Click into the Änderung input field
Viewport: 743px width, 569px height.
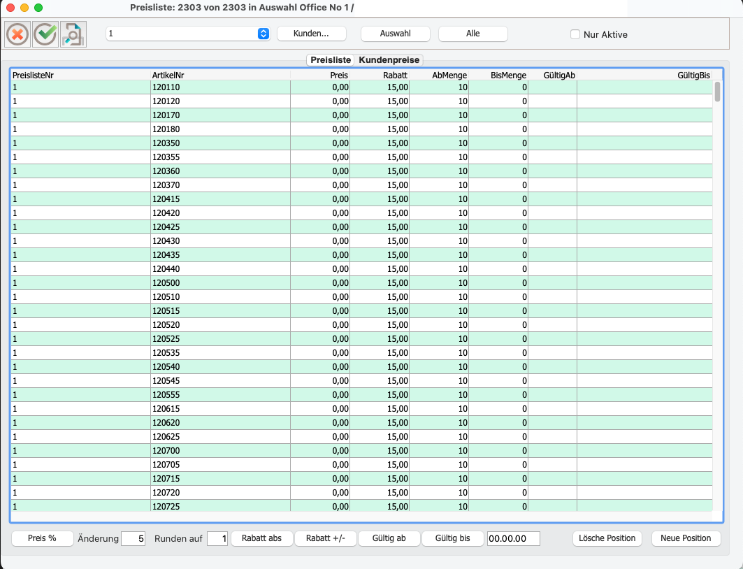pyautogui.click(x=133, y=539)
